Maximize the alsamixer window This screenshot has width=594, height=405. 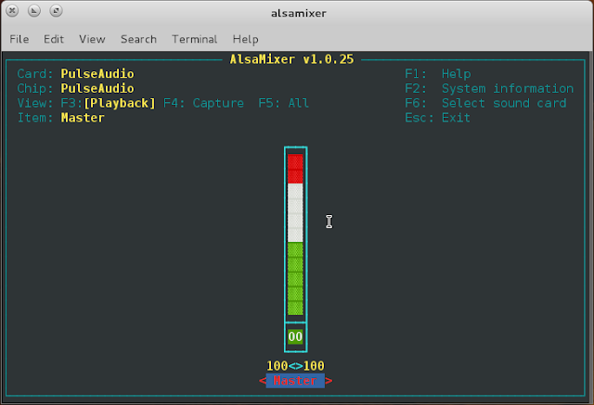(x=56, y=10)
